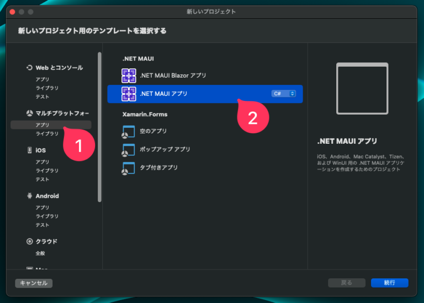Select アプリ under iOS
The width and height of the screenshot is (424, 303).
coord(43,162)
